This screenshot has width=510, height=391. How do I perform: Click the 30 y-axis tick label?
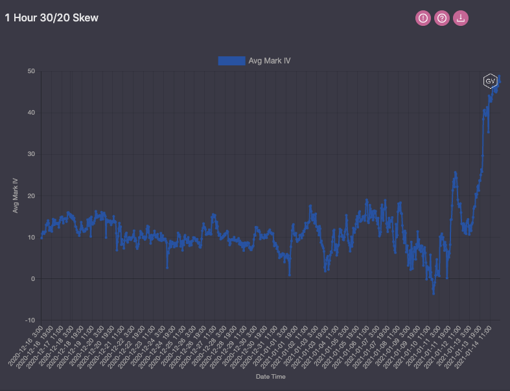coord(31,154)
